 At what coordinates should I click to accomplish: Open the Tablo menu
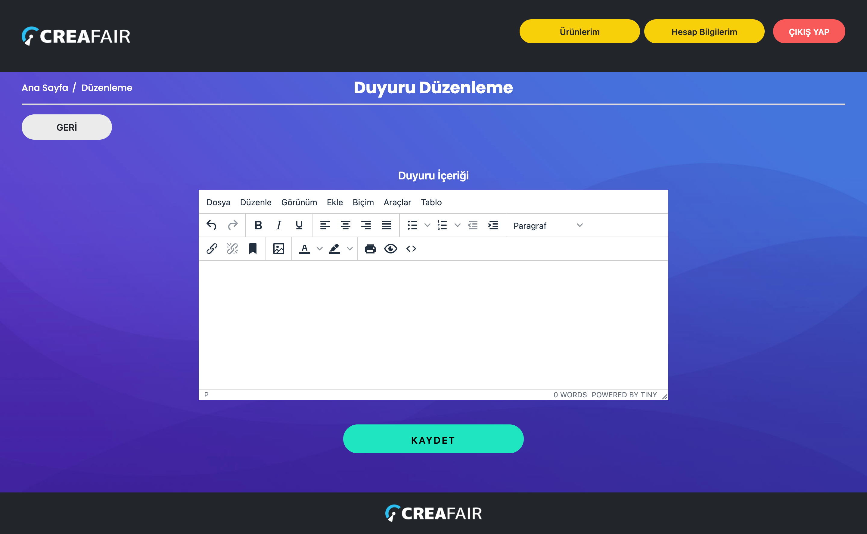pyautogui.click(x=431, y=202)
